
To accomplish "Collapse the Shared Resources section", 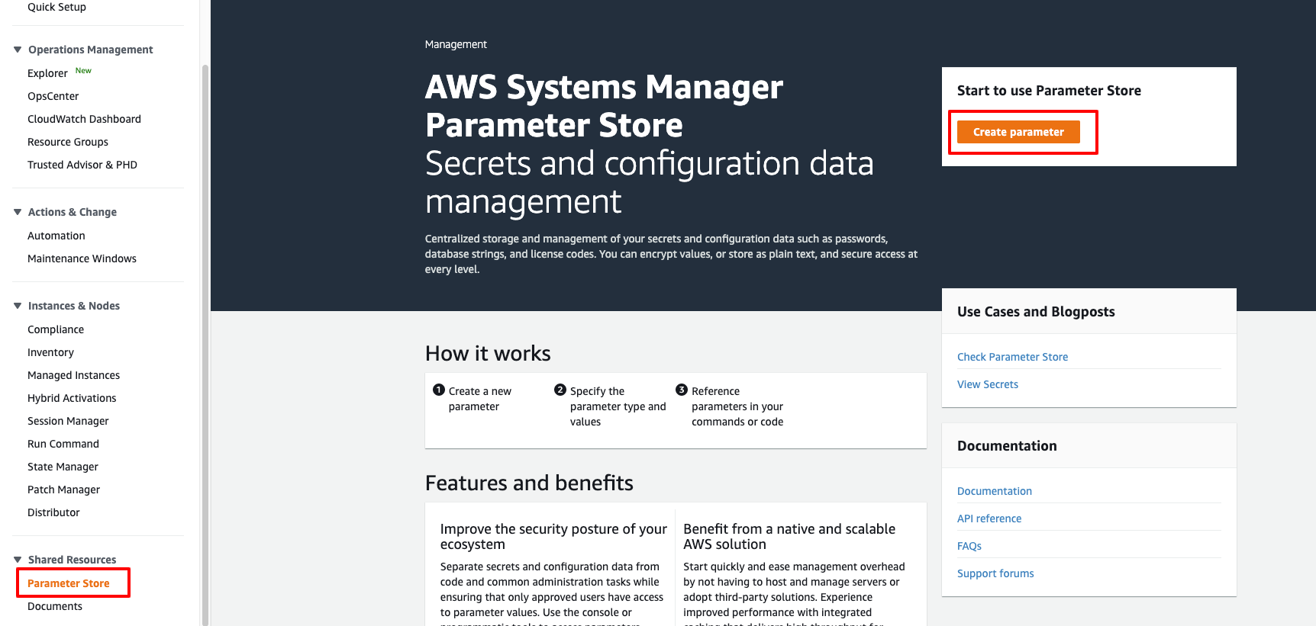I will click(18, 560).
